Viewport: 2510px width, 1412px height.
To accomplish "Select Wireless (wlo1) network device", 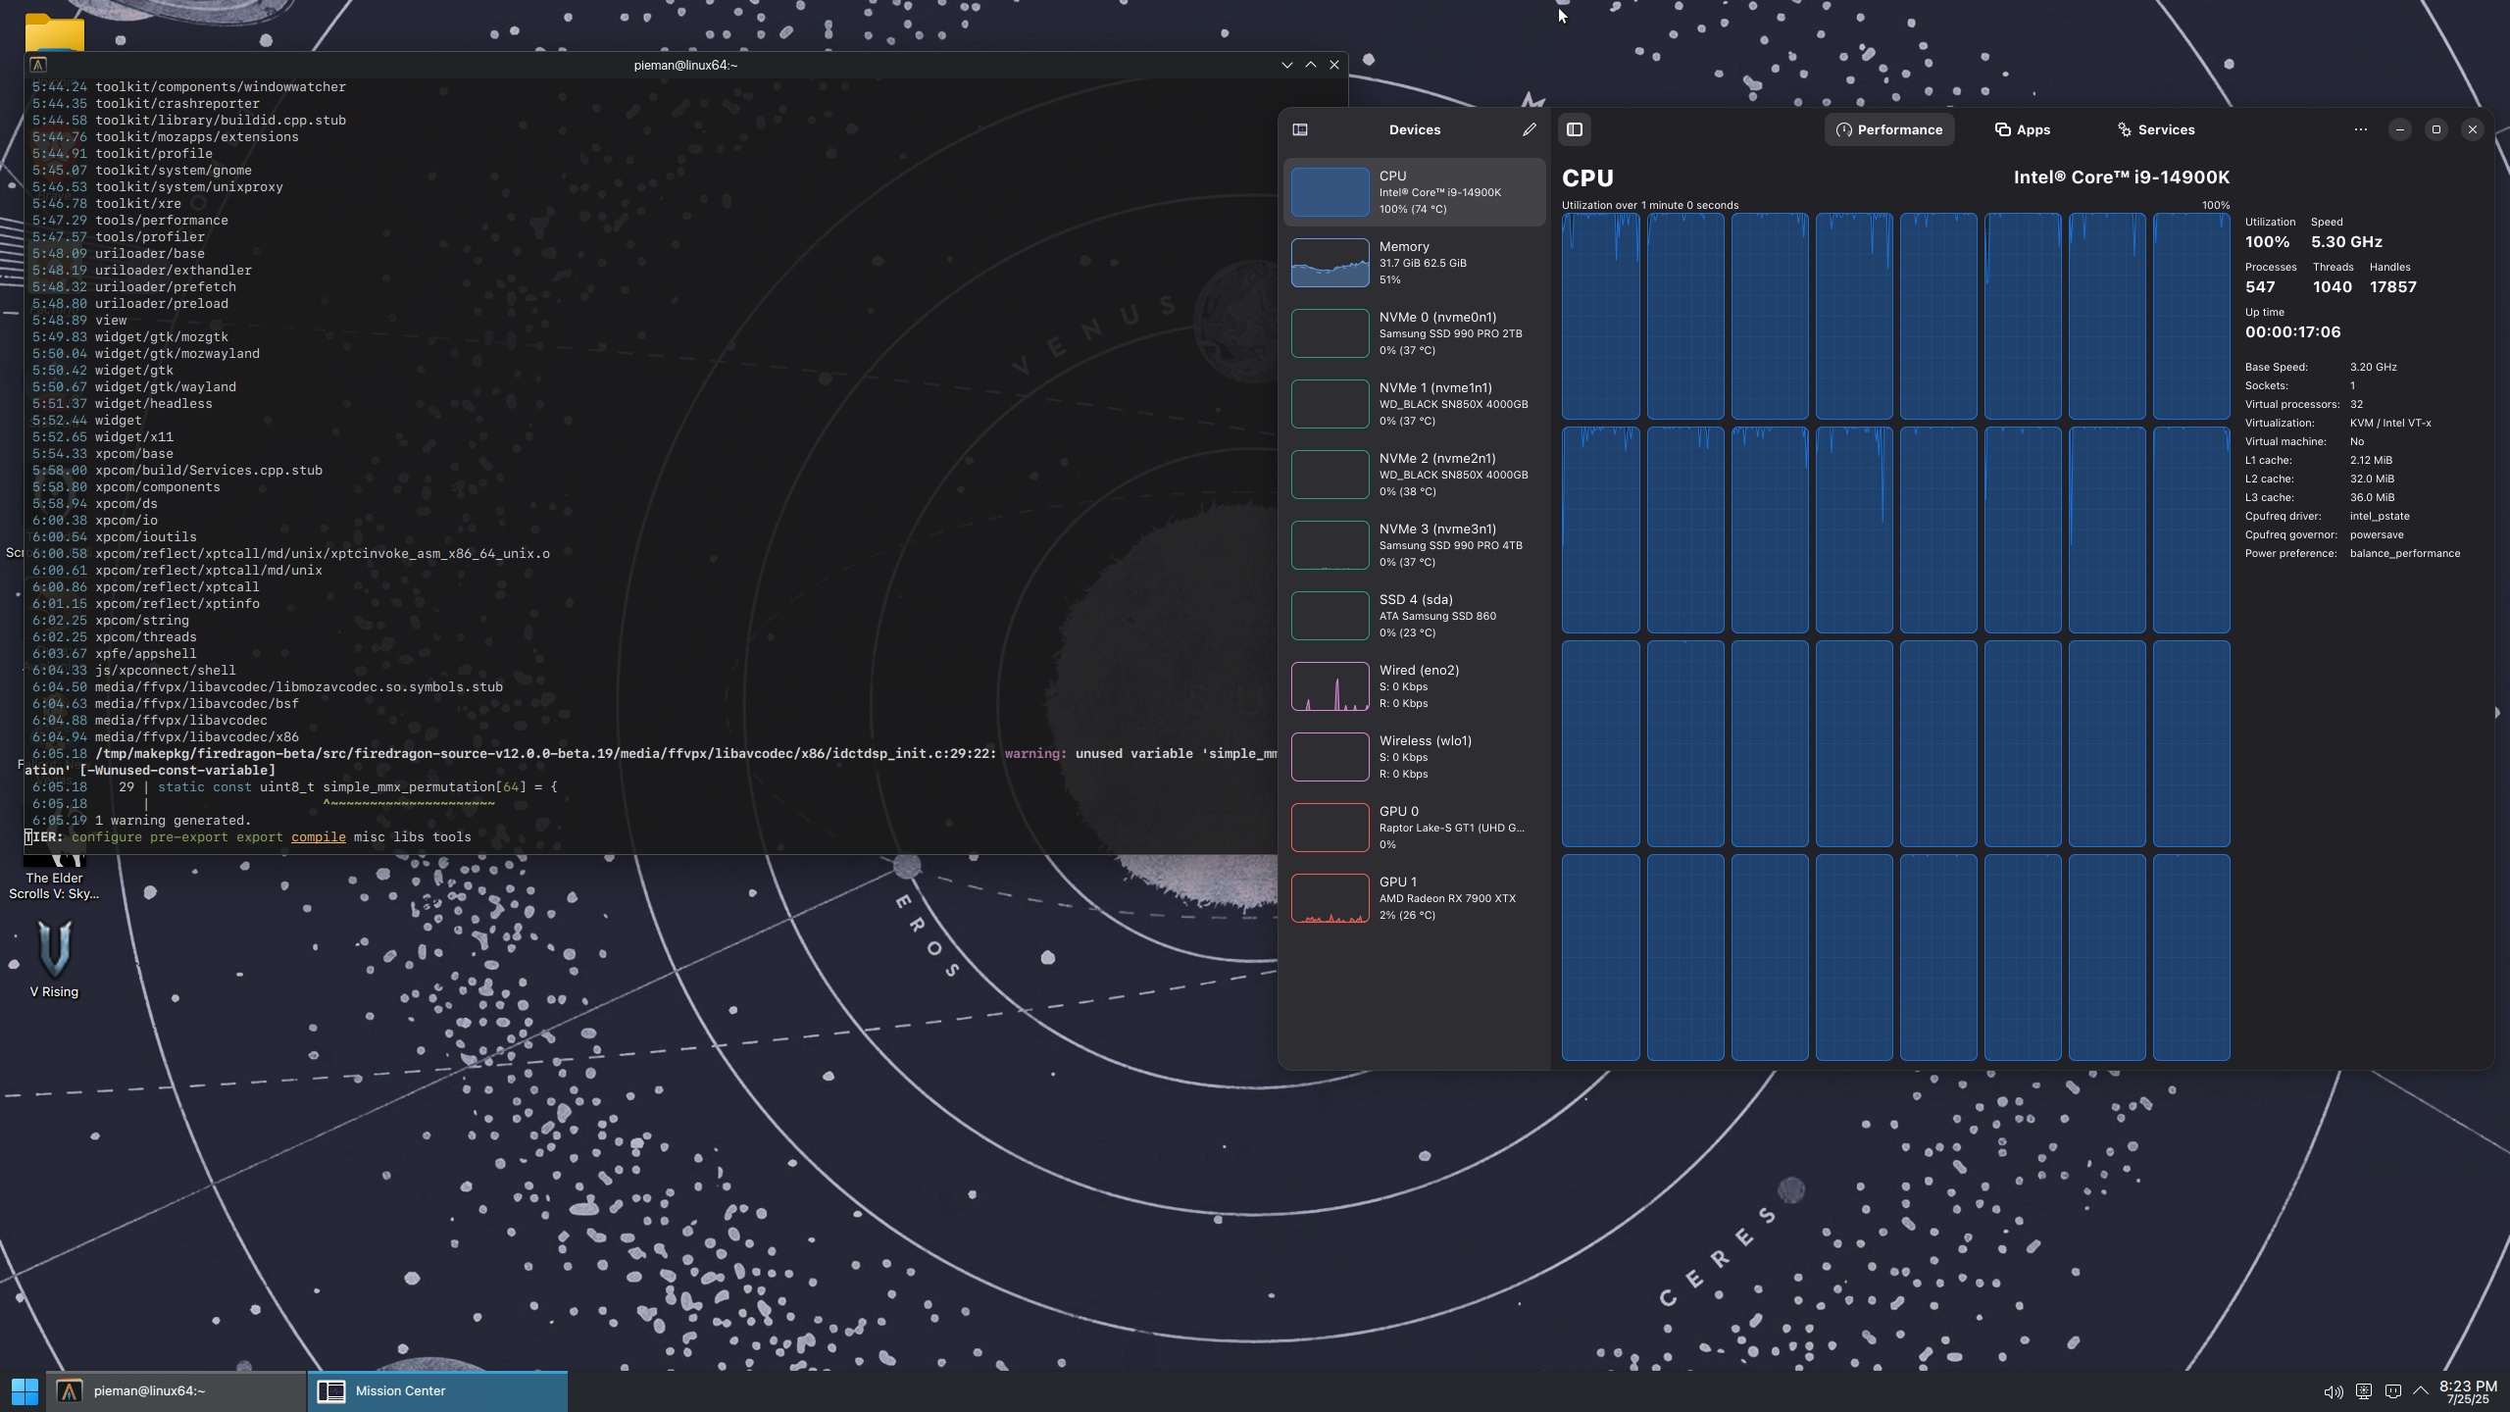I will coord(1414,757).
